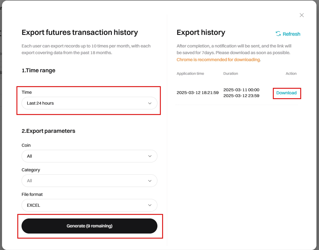Click chevron arrow next to EXCEL

coord(150,205)
